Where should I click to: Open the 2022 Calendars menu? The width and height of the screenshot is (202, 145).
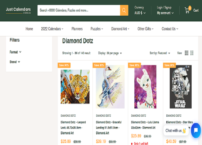click(52, 29)
